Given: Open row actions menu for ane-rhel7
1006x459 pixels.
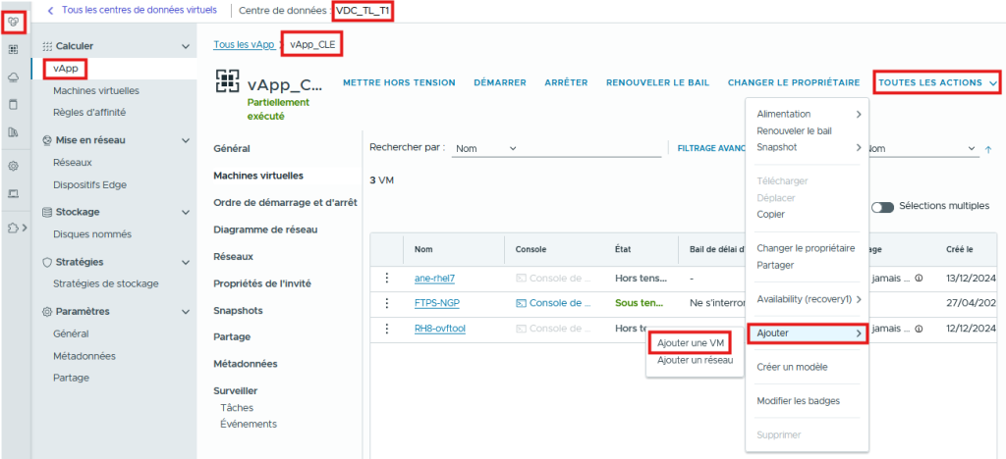Looking at the screenshot, I should (387, 278).
